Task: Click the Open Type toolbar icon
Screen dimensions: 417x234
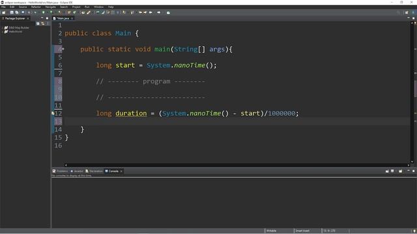Action: (x=83, y=12)
